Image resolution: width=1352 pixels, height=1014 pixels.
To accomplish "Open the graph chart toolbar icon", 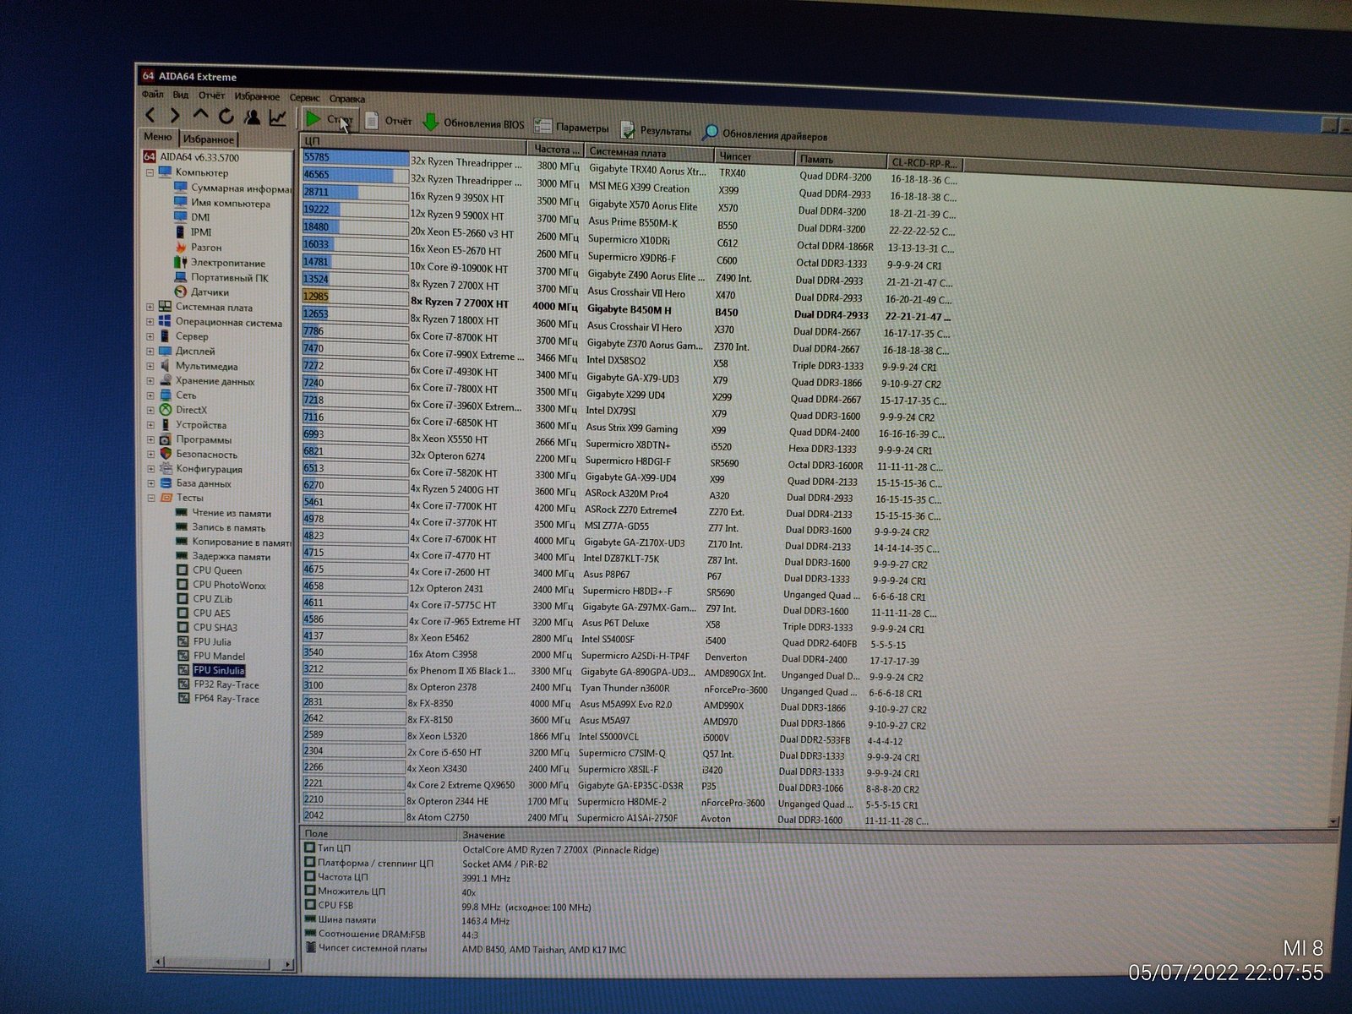I will 277,117.
